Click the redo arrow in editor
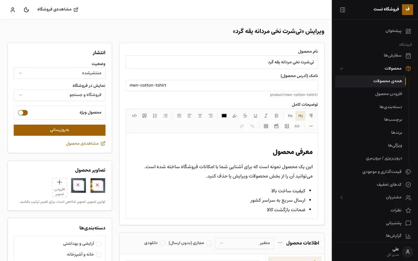Screen dimensions: 418x261 (x=242, y=126)
